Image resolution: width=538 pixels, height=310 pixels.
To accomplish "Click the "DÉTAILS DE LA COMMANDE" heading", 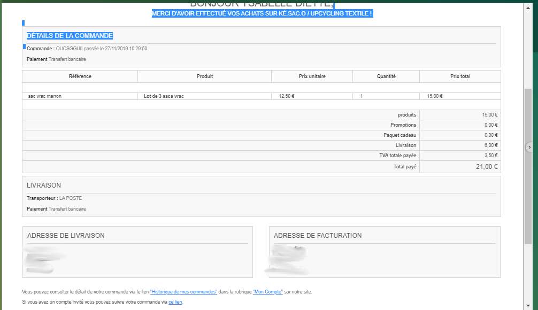I will [x=70, y=36].
